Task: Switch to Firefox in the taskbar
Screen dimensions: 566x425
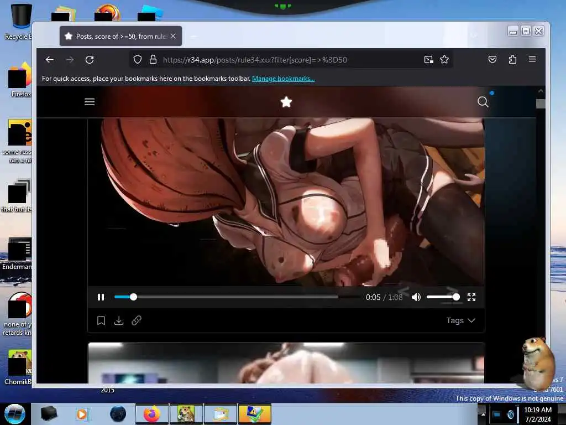Action: tap(152, 414)
